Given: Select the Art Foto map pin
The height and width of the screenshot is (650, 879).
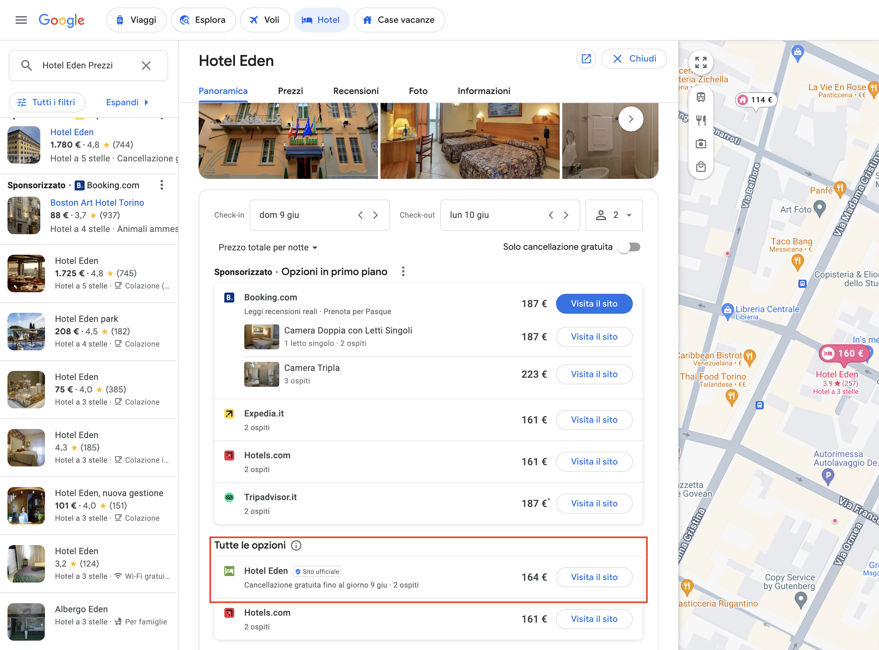Looking at the screenshot, I should (x=820, y=208).
